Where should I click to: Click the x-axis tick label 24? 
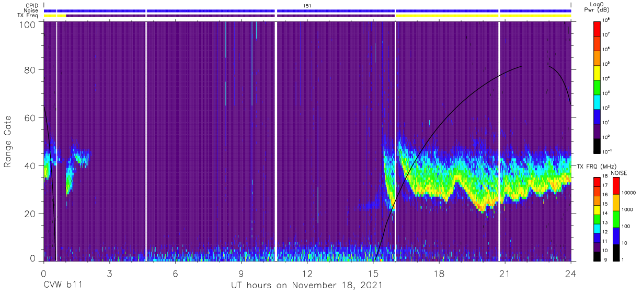tap(571, 273)
